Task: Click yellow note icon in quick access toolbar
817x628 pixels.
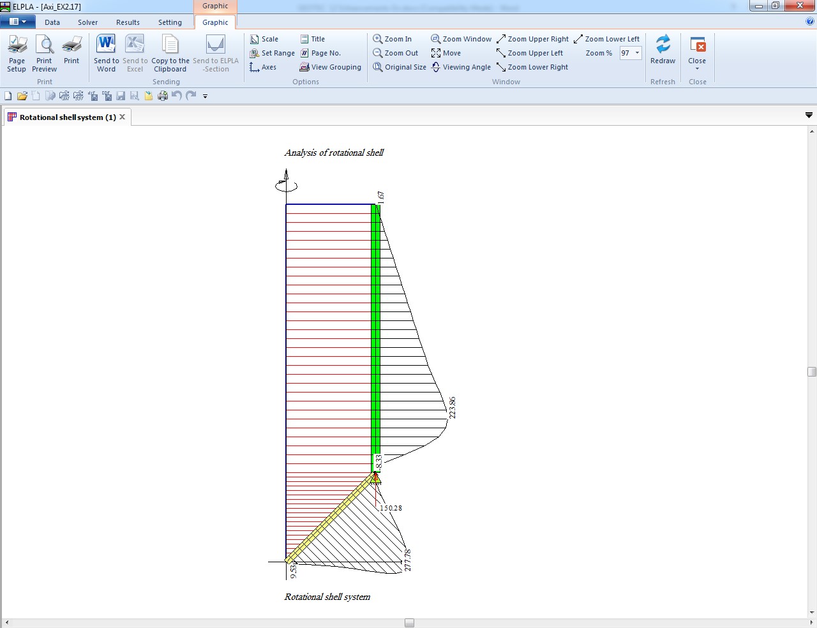Action: point(149,96)
